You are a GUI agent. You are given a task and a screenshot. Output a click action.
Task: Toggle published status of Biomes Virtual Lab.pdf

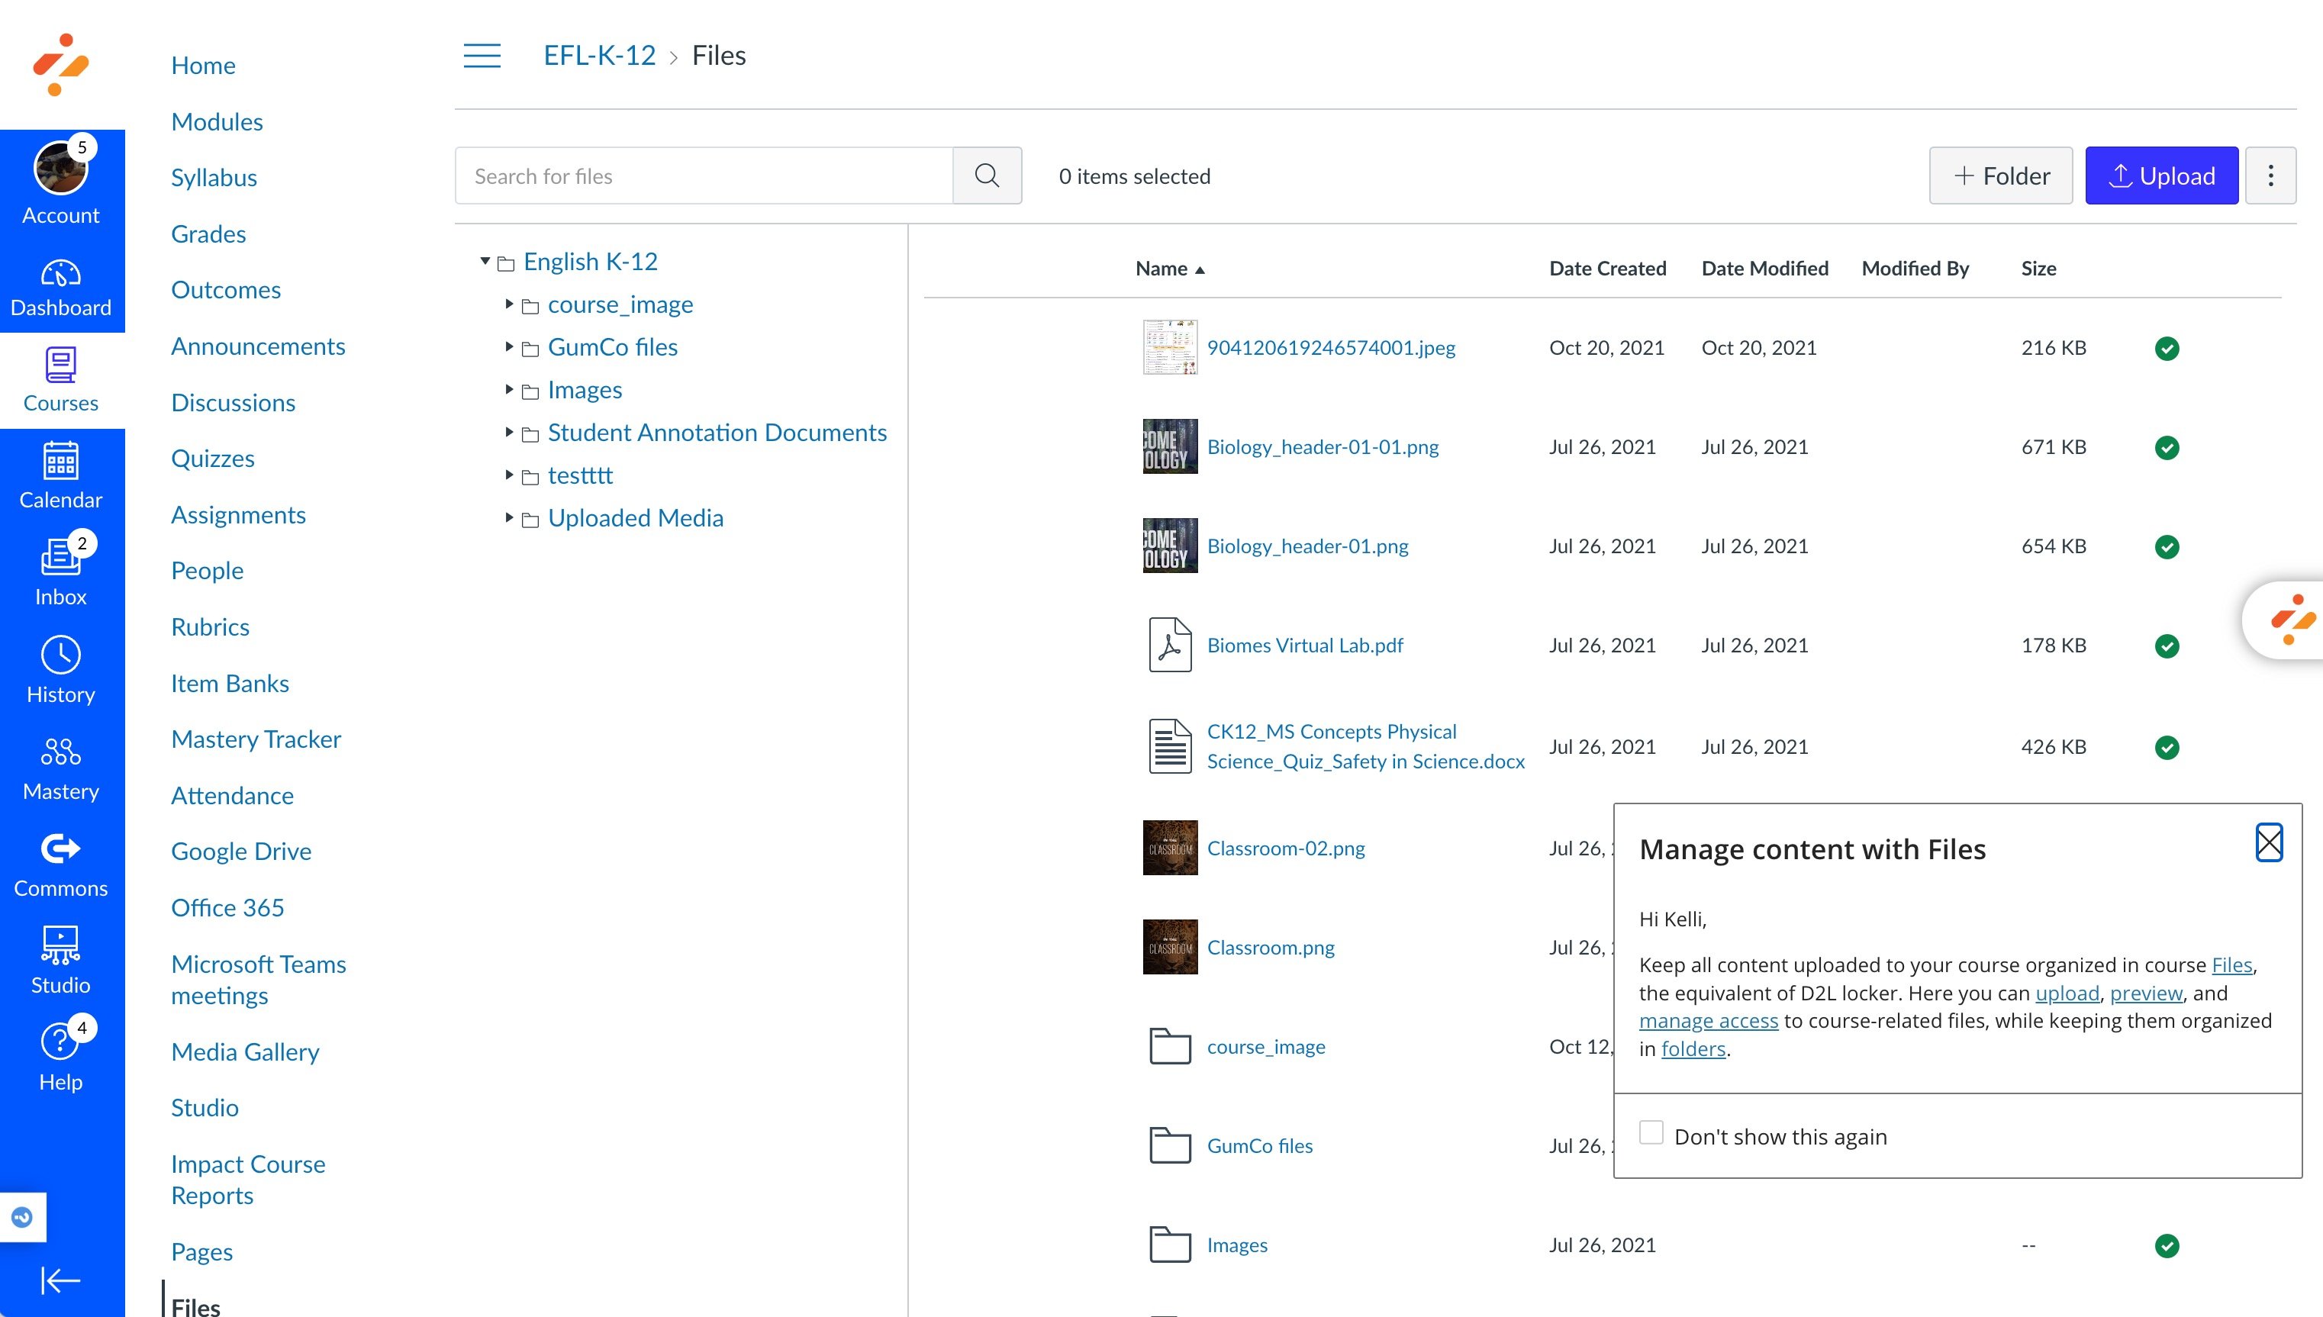pyautogui.click(x=2167, y=646)
